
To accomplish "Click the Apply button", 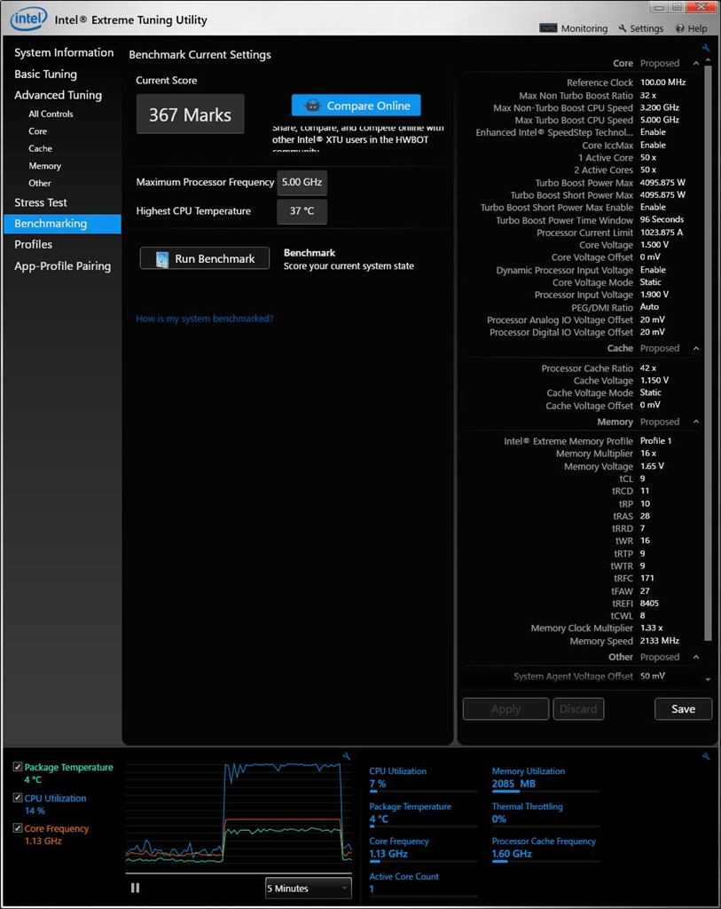I will pyautogui.click(x=505, y=709).
